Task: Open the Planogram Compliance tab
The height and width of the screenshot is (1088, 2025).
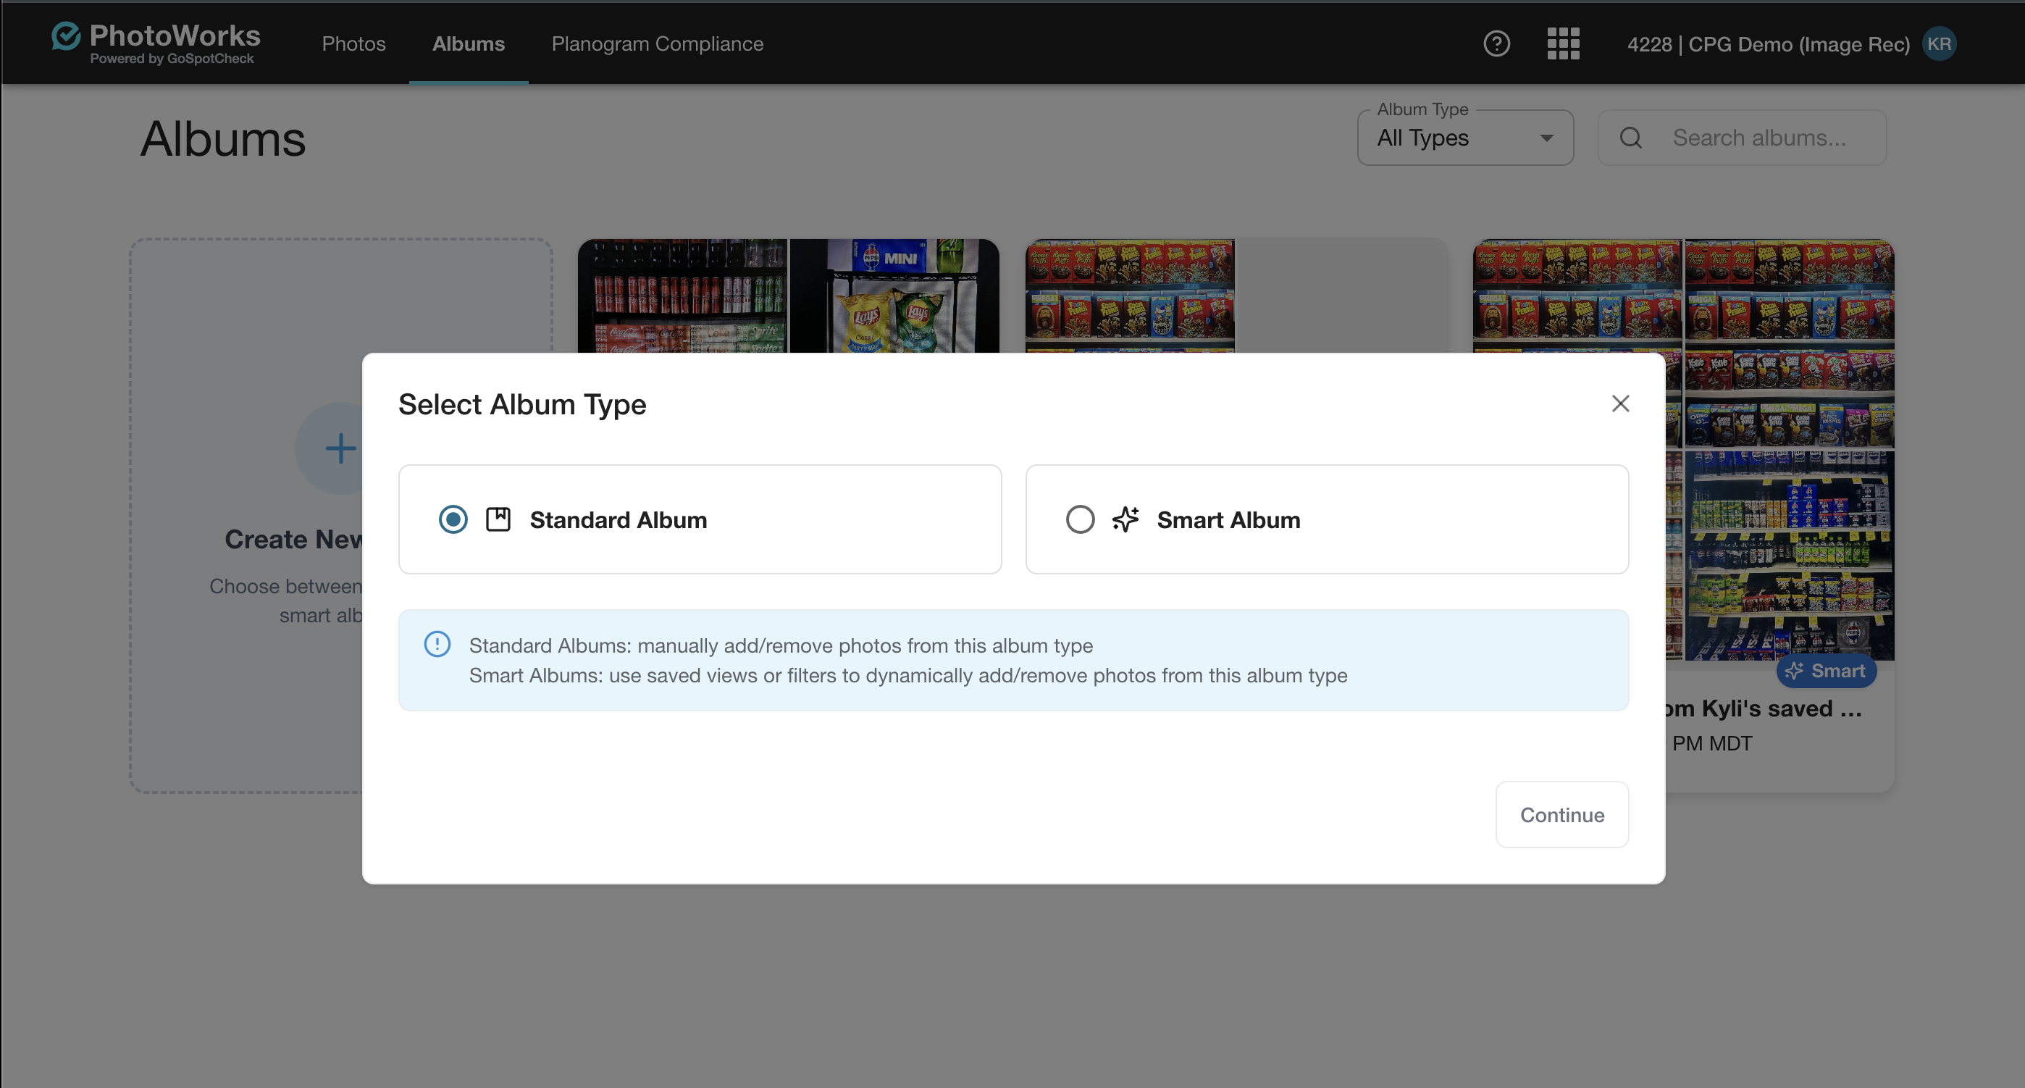Action: coord(657,43)
